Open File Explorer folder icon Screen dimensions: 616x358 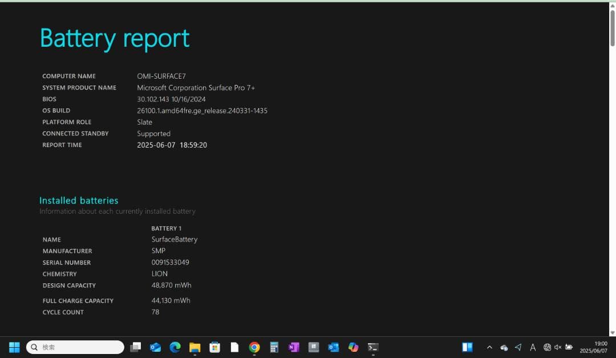tap(195, 347)
